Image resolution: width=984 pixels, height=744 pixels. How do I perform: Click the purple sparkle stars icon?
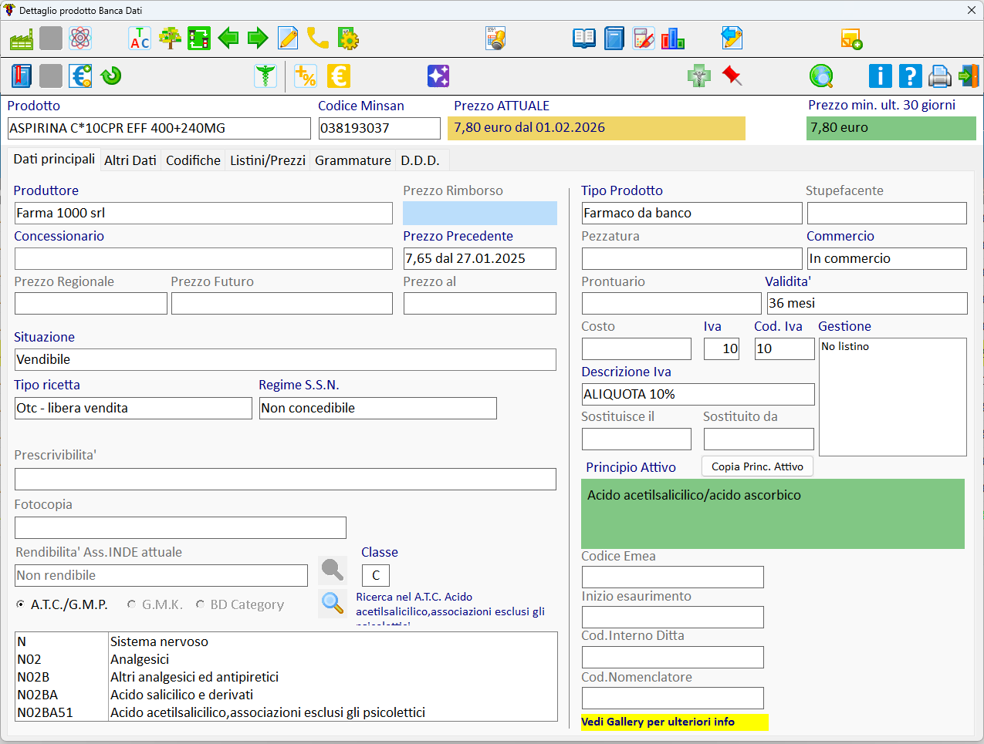point(438,76)
